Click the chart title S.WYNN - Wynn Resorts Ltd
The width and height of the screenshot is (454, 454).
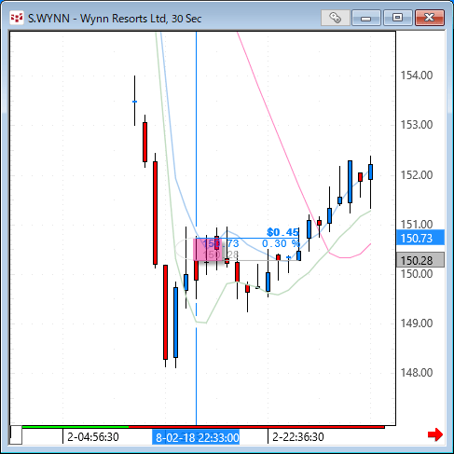click(x=115, y=19)
